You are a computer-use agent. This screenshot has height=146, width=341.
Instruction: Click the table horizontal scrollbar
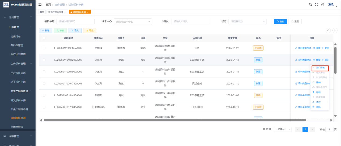(175, 120)
